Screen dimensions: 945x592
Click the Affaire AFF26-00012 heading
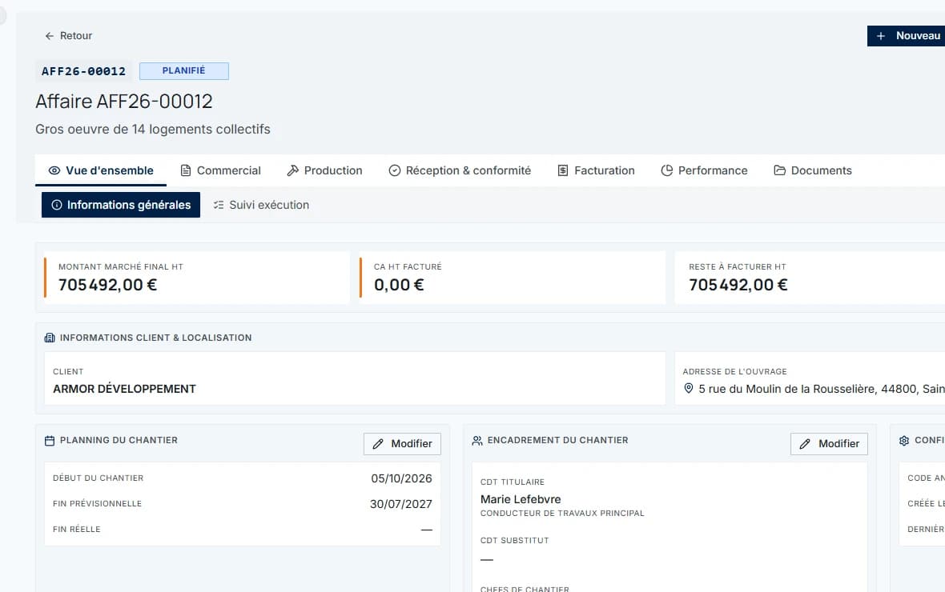pyautogui.click(x=123, y=101)
